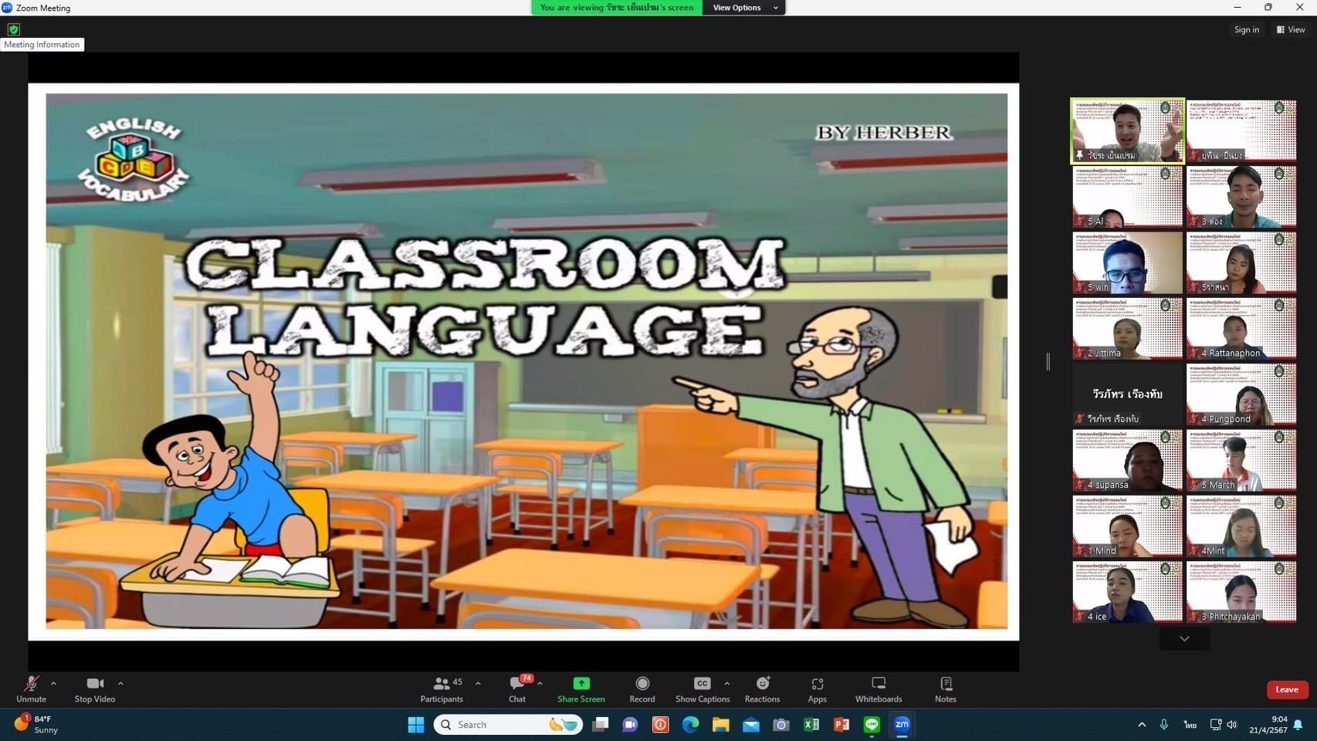Open the Participants list
This screenshot has width=1317, height=741.
(442, 685)
